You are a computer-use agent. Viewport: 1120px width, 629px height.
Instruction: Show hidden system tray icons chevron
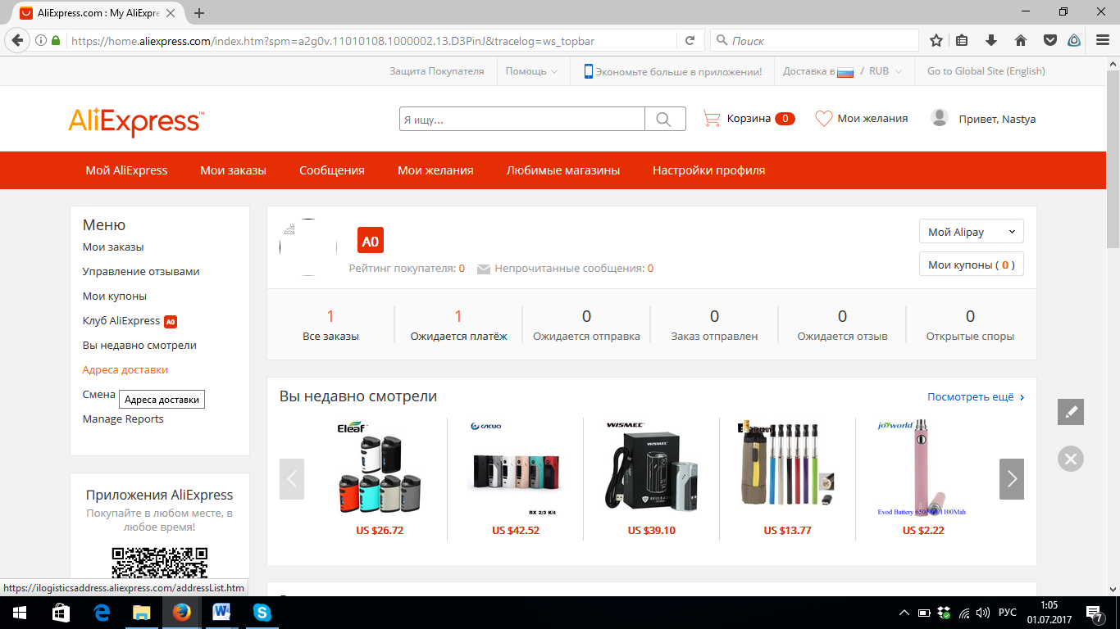pos(904,613)
